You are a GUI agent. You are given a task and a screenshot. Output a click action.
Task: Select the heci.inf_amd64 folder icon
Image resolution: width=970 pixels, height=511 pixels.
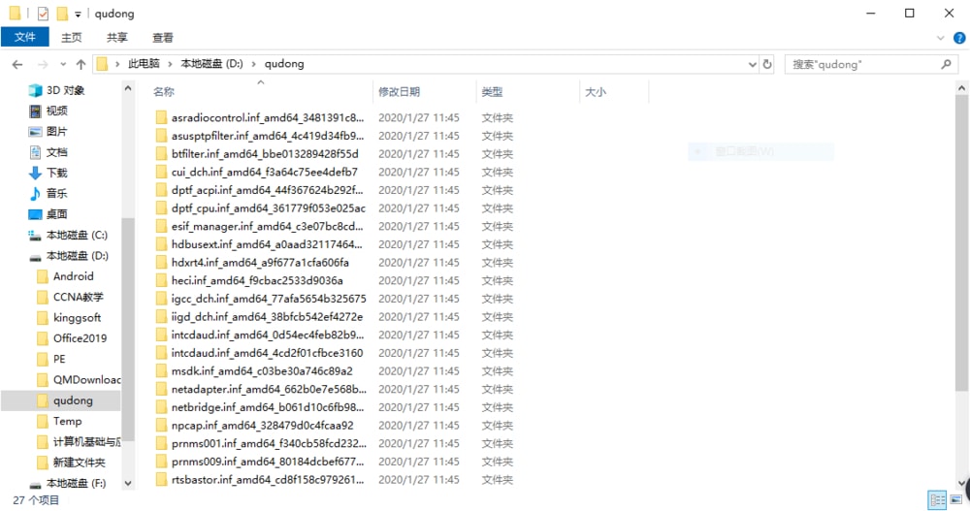point(161,280)
